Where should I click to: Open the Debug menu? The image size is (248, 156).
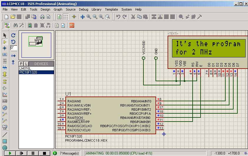(x=83, y=9)
